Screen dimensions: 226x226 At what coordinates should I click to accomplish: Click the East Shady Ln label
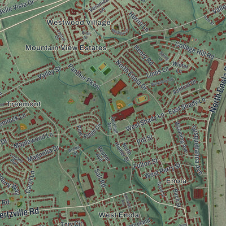pos(187,106)
